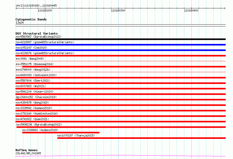Click the 110160300 ruler position label

pyautogui.click(x=118, y=10)
